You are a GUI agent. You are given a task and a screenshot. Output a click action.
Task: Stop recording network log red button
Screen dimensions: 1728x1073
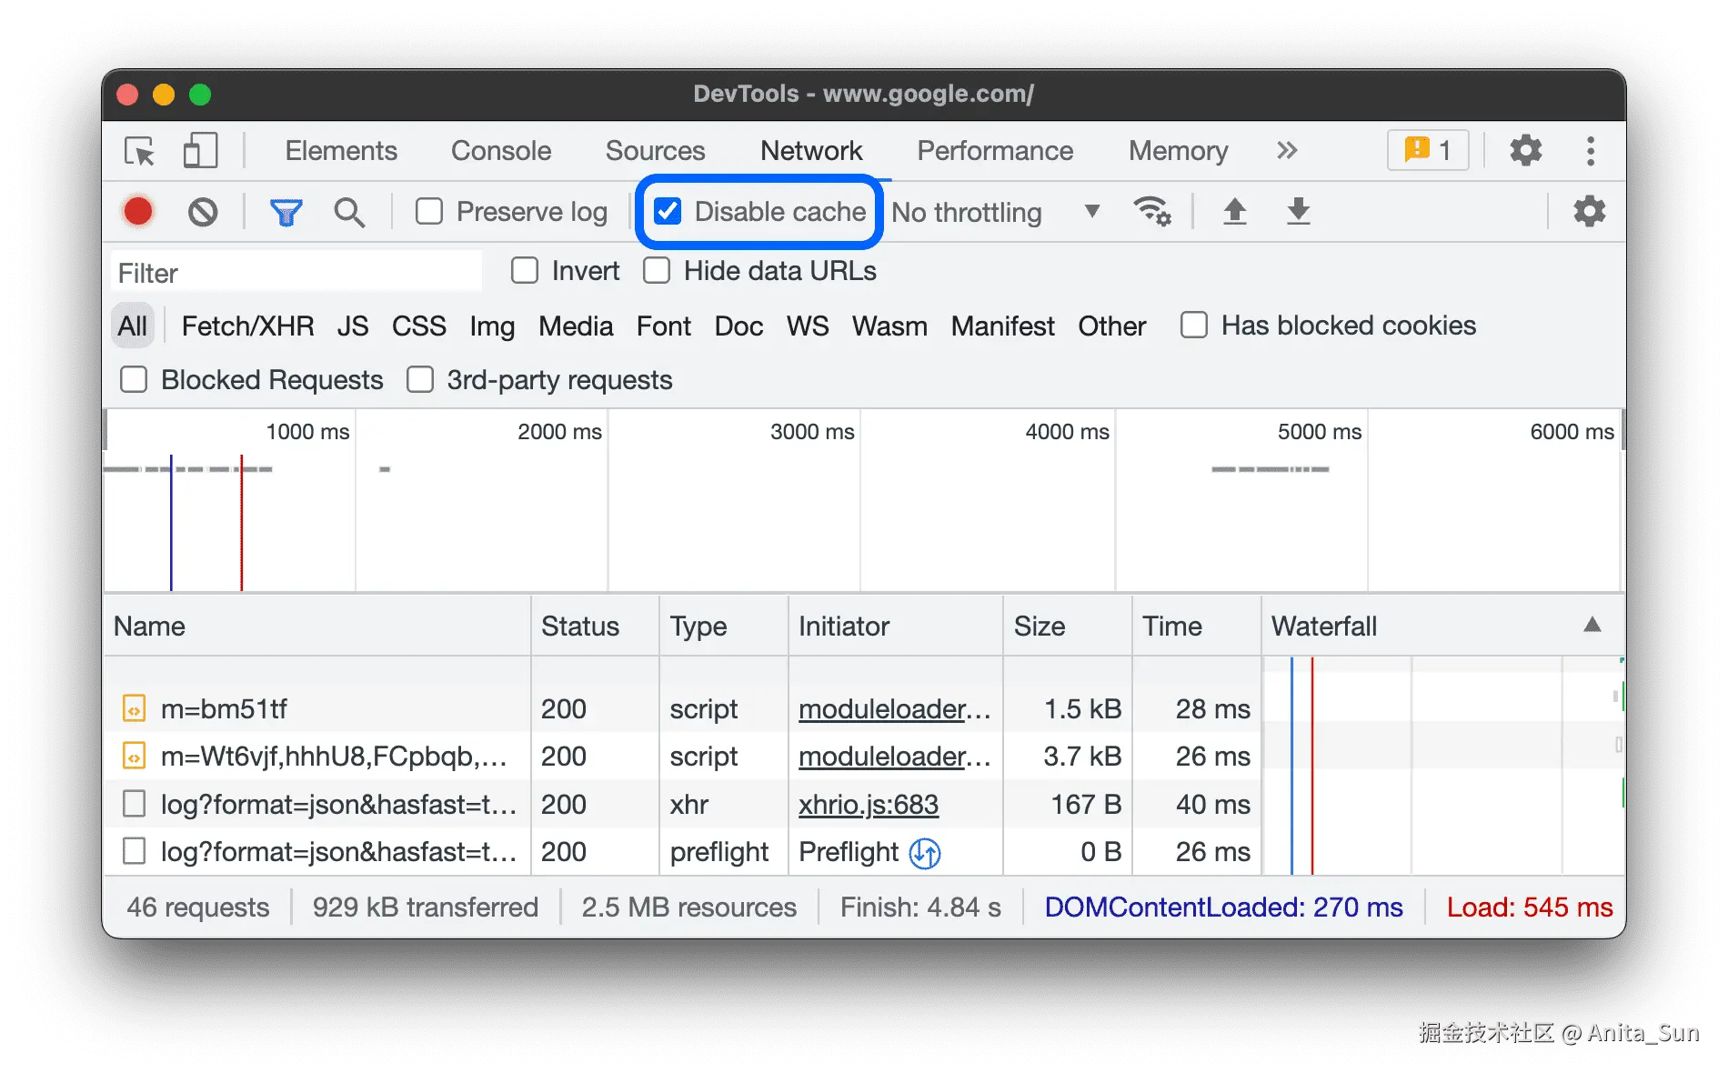coord(138,212)
